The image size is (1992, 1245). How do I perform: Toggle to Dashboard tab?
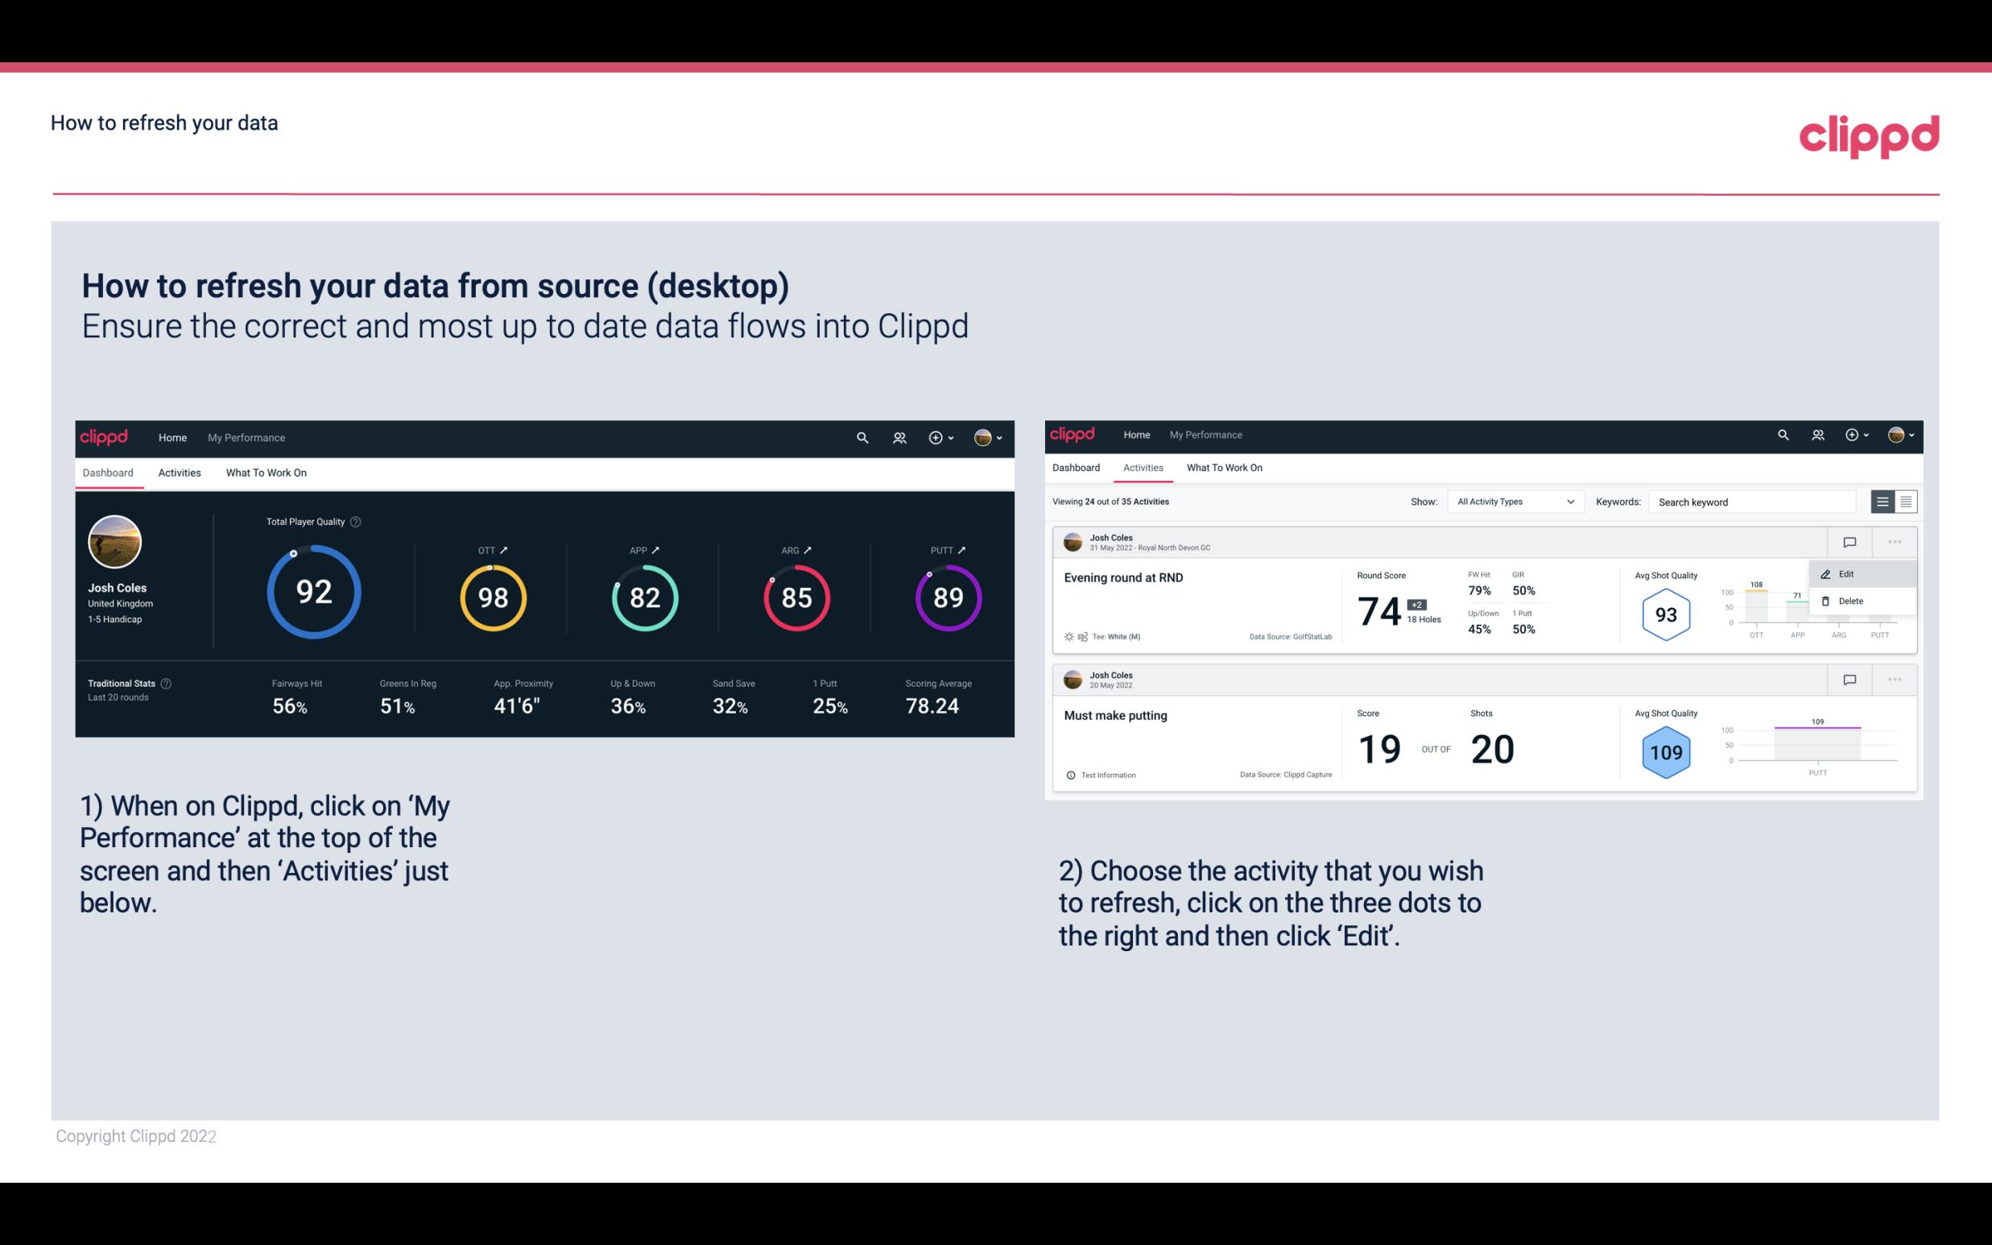pos(1077,468)
